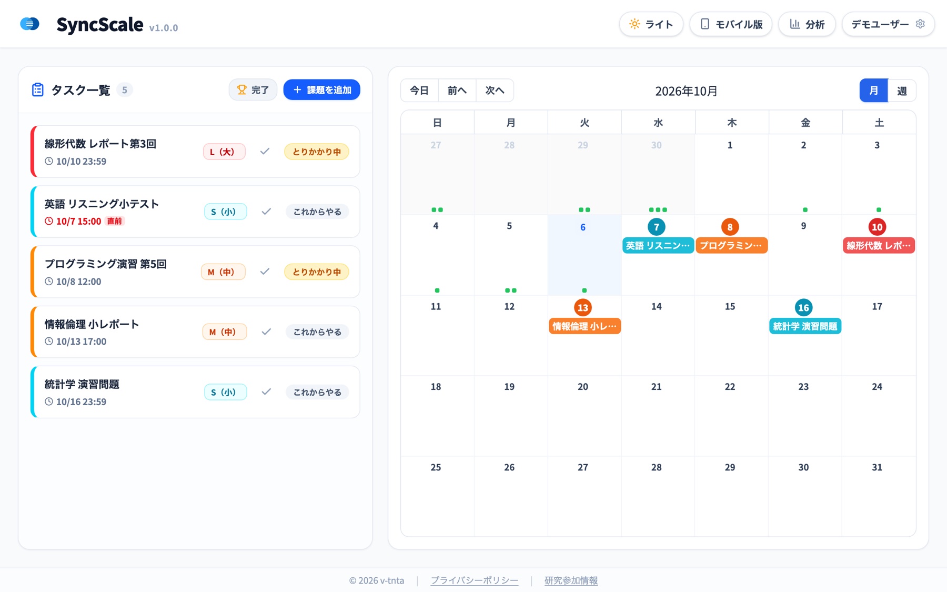Click the 直前 urgent label

pos(115,221)
